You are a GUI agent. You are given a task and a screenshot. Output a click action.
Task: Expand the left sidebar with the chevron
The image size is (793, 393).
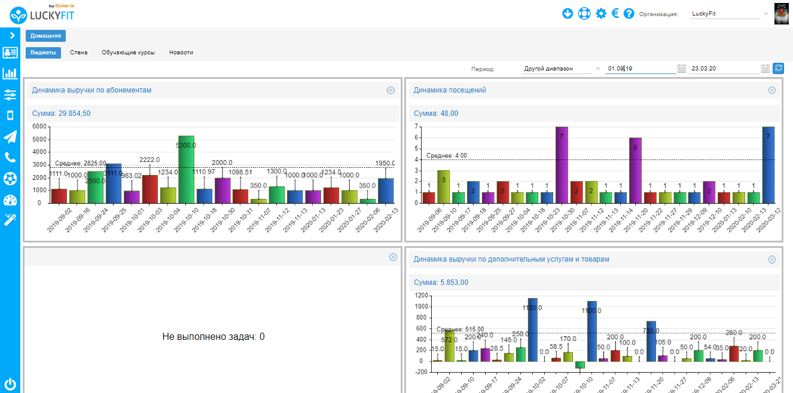pyautogui.click(x=12, y=35)
